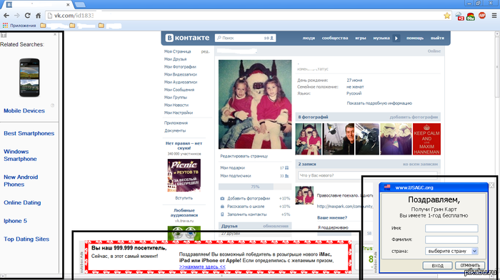Click добавить фотографии link
500x280 pixels.
[x=414, y=117]
